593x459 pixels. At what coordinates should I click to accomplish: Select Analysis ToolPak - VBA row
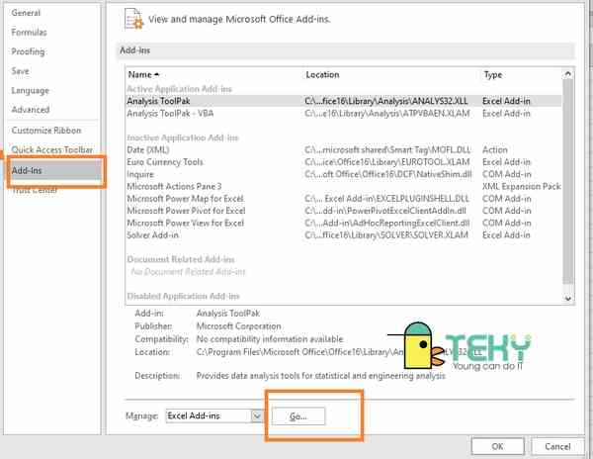click(x=343, y=114)
